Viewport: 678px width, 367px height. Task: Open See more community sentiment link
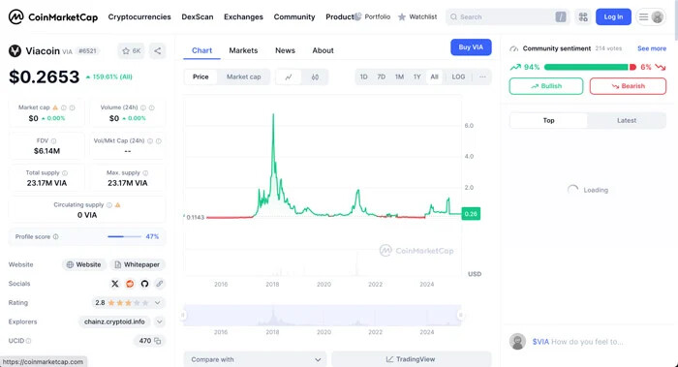click(x=652, y=48)
